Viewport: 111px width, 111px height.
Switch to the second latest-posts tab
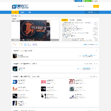click(x=72, y=20)
